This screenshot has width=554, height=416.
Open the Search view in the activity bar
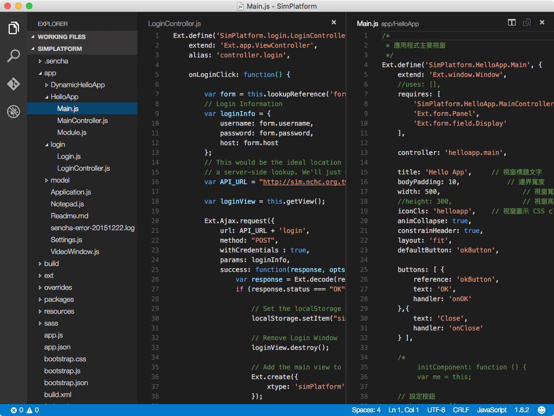click(13, 55)
